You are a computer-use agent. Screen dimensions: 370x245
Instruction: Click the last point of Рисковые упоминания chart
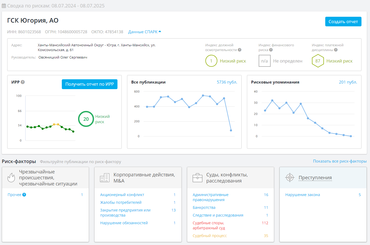[351, 136]
